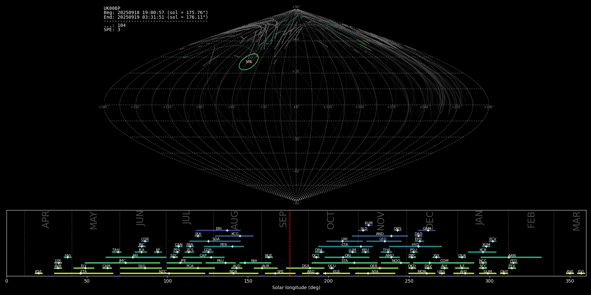Click the Solar longitude axis label
The height and width of the screenshot is (295, 591).
296,287
